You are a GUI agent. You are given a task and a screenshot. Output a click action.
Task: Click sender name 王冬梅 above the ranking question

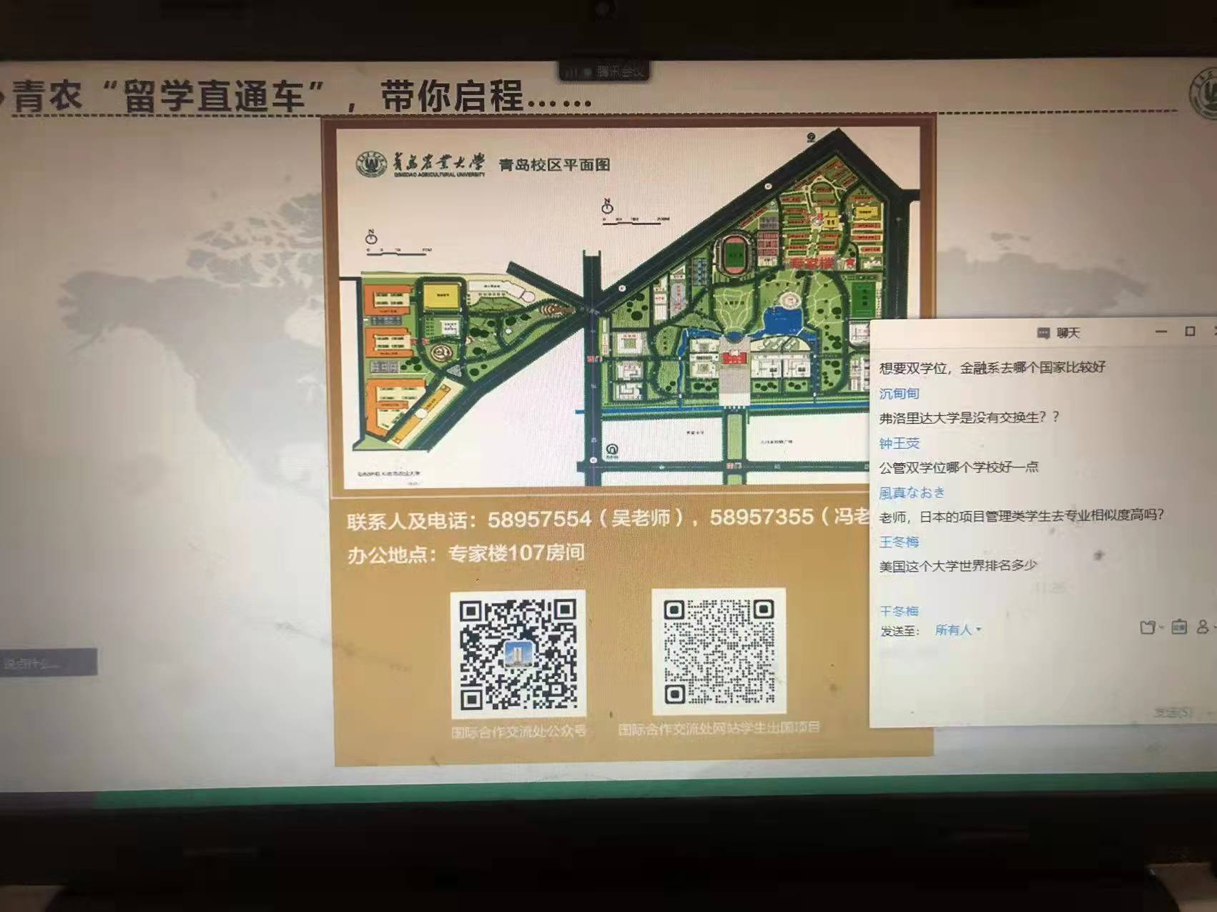[899, 542]
